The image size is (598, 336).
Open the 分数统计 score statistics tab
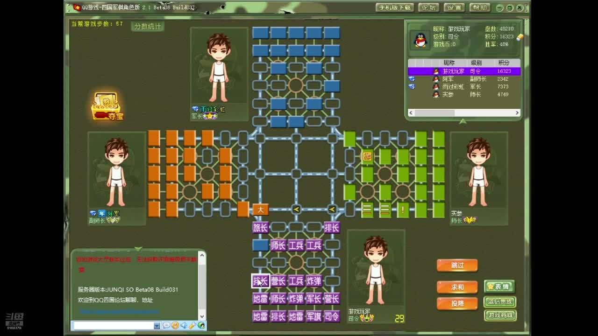point(148,27)
